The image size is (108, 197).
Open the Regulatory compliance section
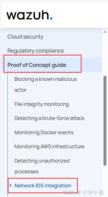(x=36, y=51)
